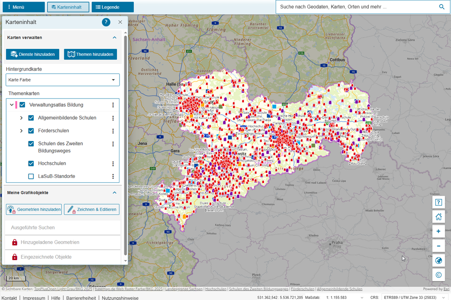Click the help question mark in Karteninhalt panel
451x300 pixels.
(x=106, y=22)
